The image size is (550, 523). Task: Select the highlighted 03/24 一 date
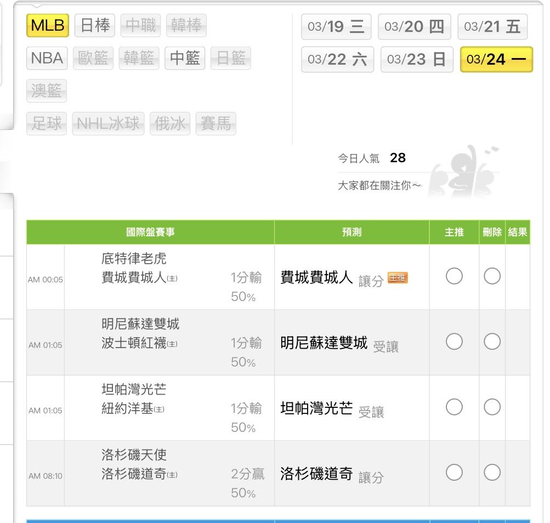tap(496, 59)
